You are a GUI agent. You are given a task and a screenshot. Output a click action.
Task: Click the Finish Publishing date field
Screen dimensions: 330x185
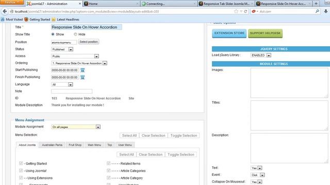tap(65, 78)
